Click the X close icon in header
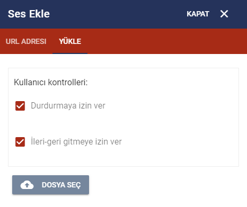The height and width of the screenshot is (207, 247). (224, 14)
